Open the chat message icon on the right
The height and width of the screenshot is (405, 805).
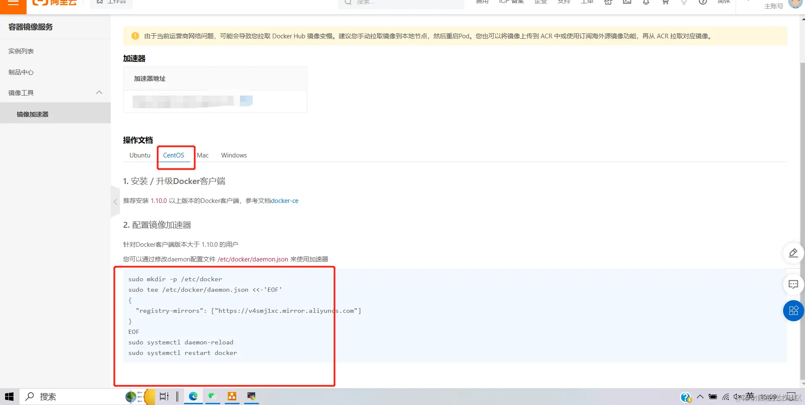tap(793, 284)
